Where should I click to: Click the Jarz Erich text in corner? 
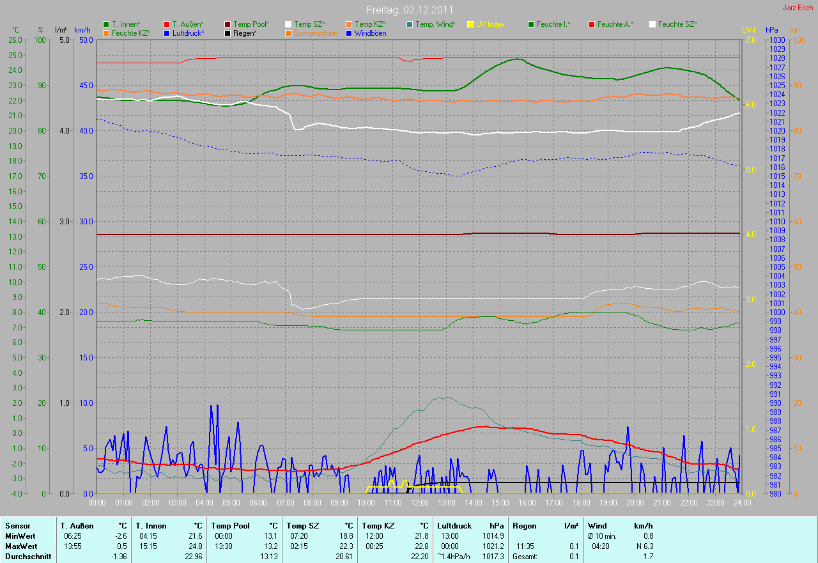798,8
